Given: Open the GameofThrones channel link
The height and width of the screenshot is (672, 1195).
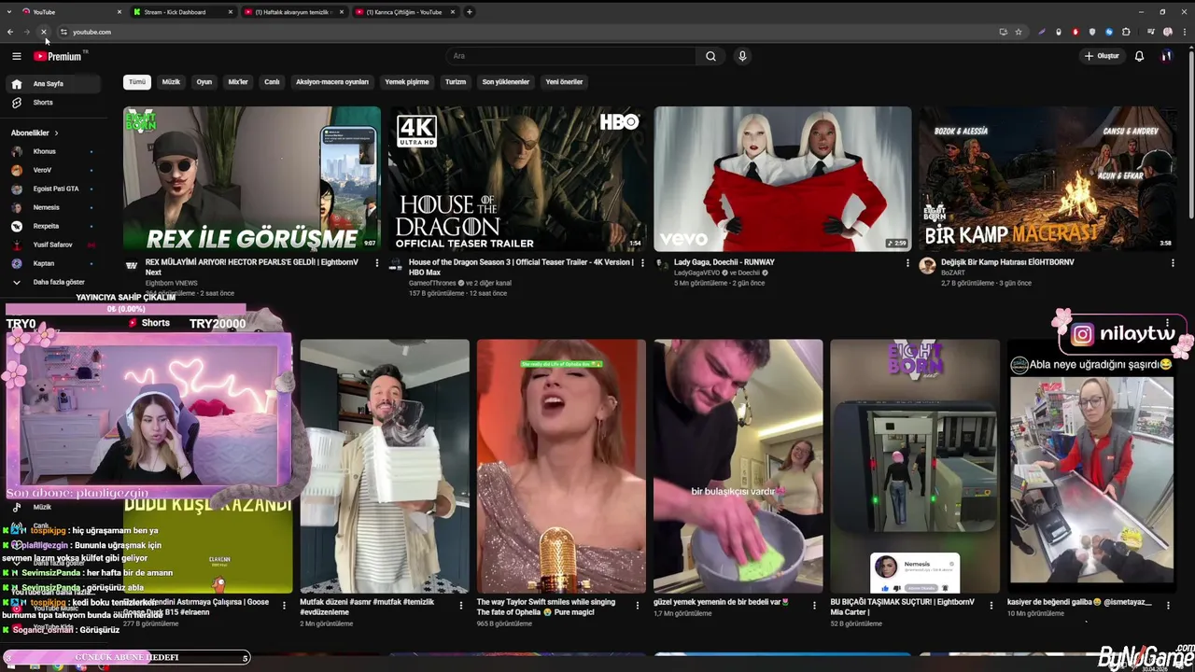Looking at the screenshot, I should pyautogui.click(x=432, y=283).
